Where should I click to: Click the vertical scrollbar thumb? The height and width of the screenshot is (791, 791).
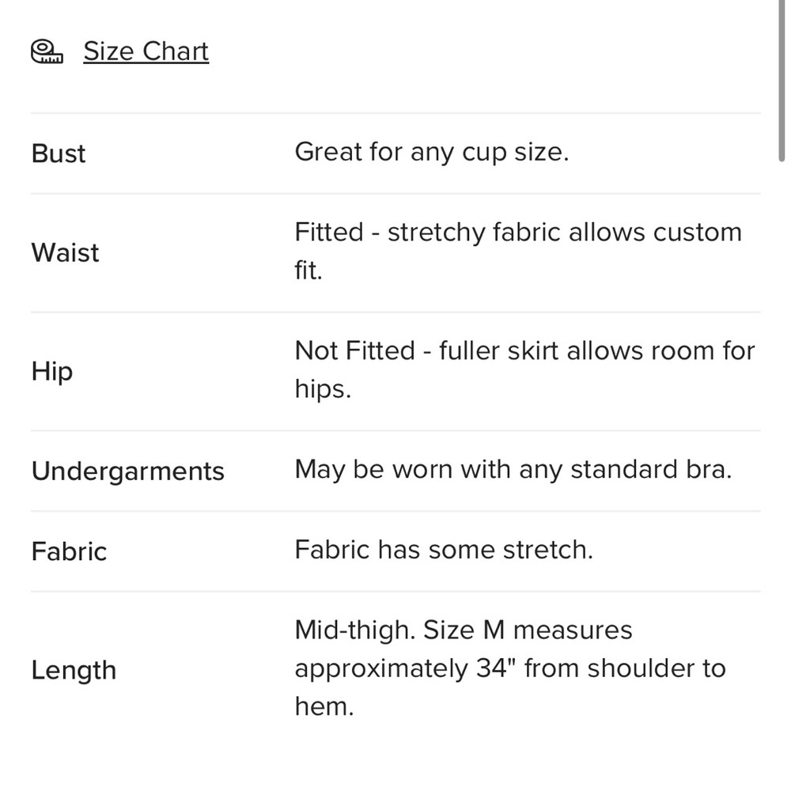click(x=782, y=79)
